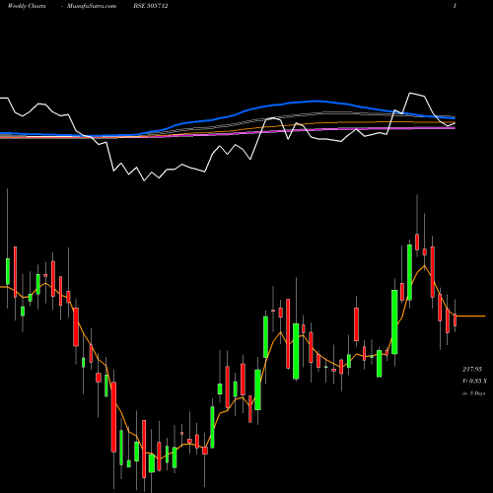This screenshot has width=493, height=493.
Task: Click the 'in 5 Days' label
Action: click(474, 393)
